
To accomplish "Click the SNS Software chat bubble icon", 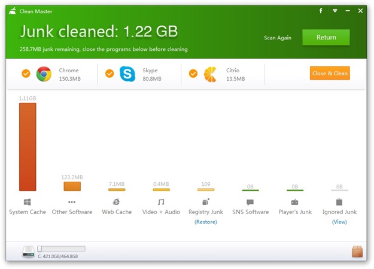I will click(250, 202).
